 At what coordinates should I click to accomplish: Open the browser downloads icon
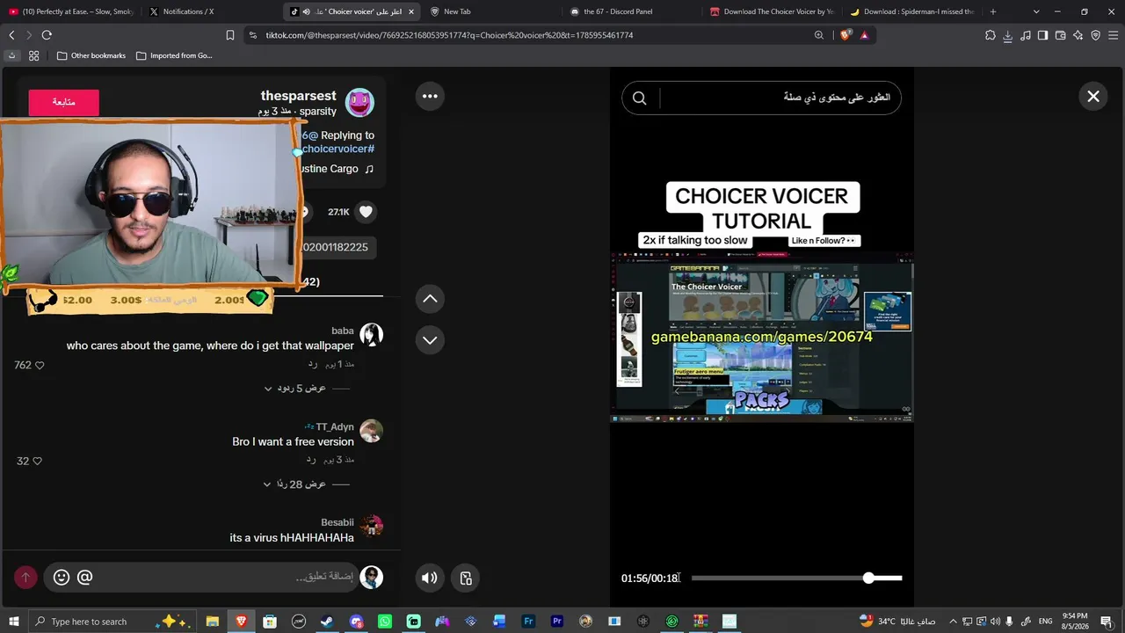(1008, 35)
